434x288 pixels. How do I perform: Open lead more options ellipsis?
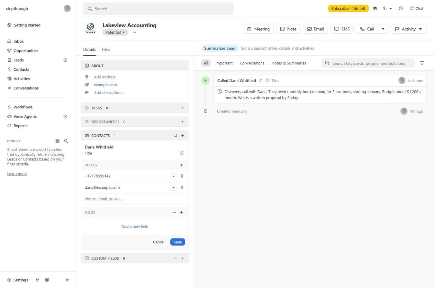[x=134, y=32]
